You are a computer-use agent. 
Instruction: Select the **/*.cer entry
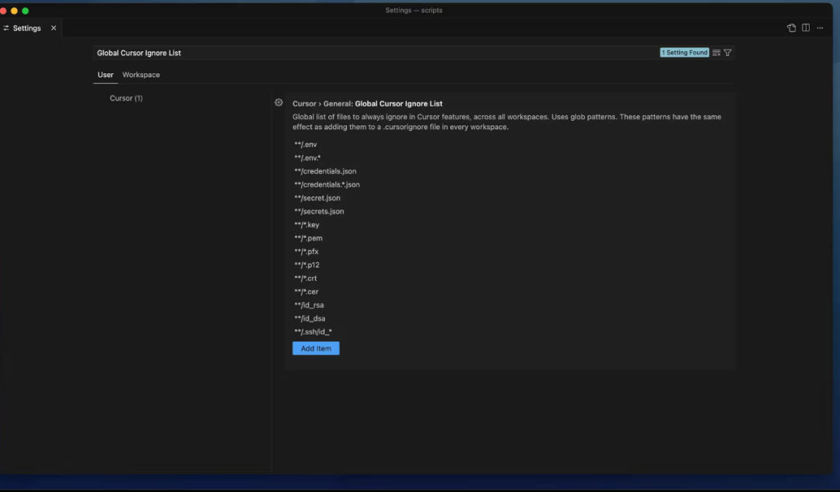[306, 292]
